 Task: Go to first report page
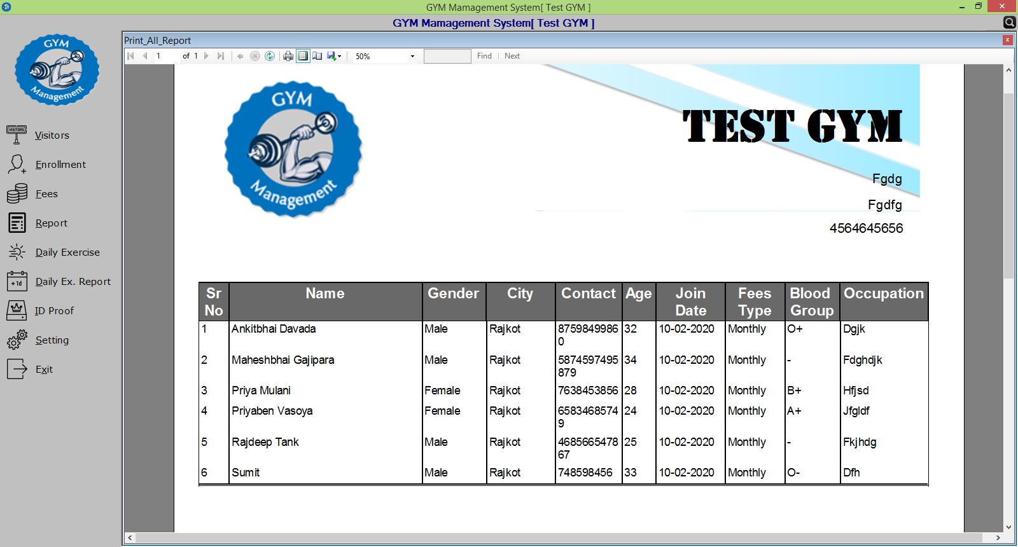pos(130,56)
